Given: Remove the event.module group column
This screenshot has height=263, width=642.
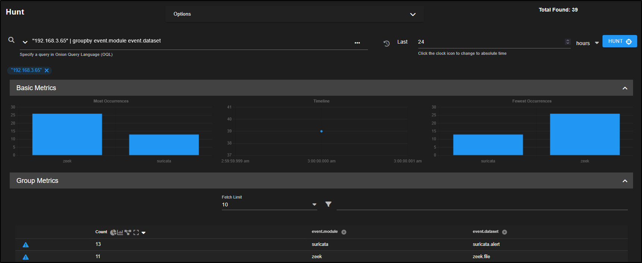Looking at the screenshot, I should (x=344, y=232).
